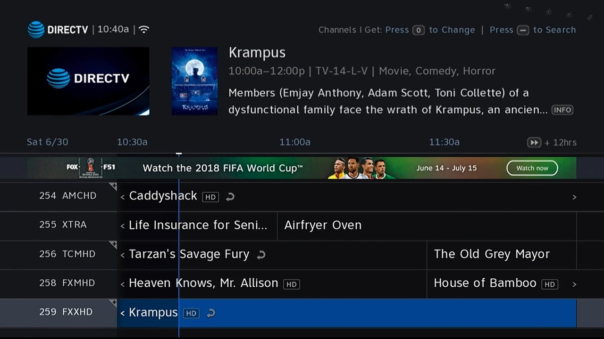Open the Krampus movie poster
The width and height of the screenshot is (604, 339).
pos(194,81)
